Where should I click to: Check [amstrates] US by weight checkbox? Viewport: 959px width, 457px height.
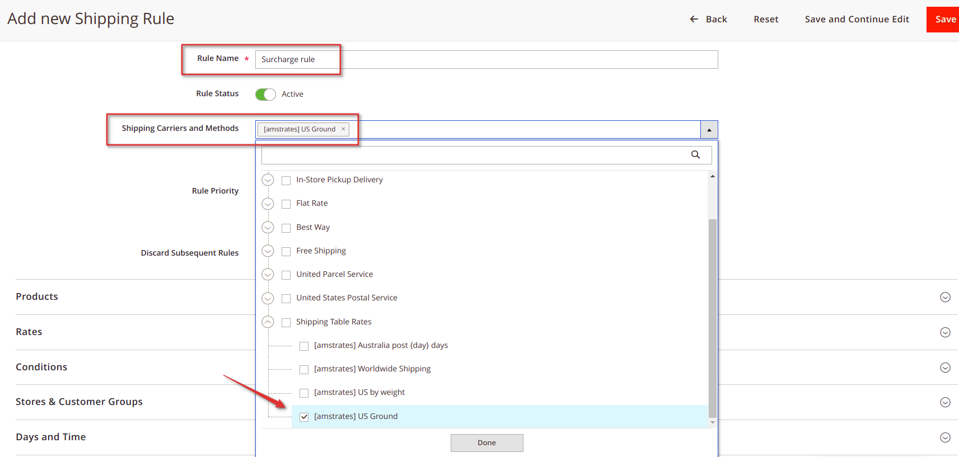[304, 393]
